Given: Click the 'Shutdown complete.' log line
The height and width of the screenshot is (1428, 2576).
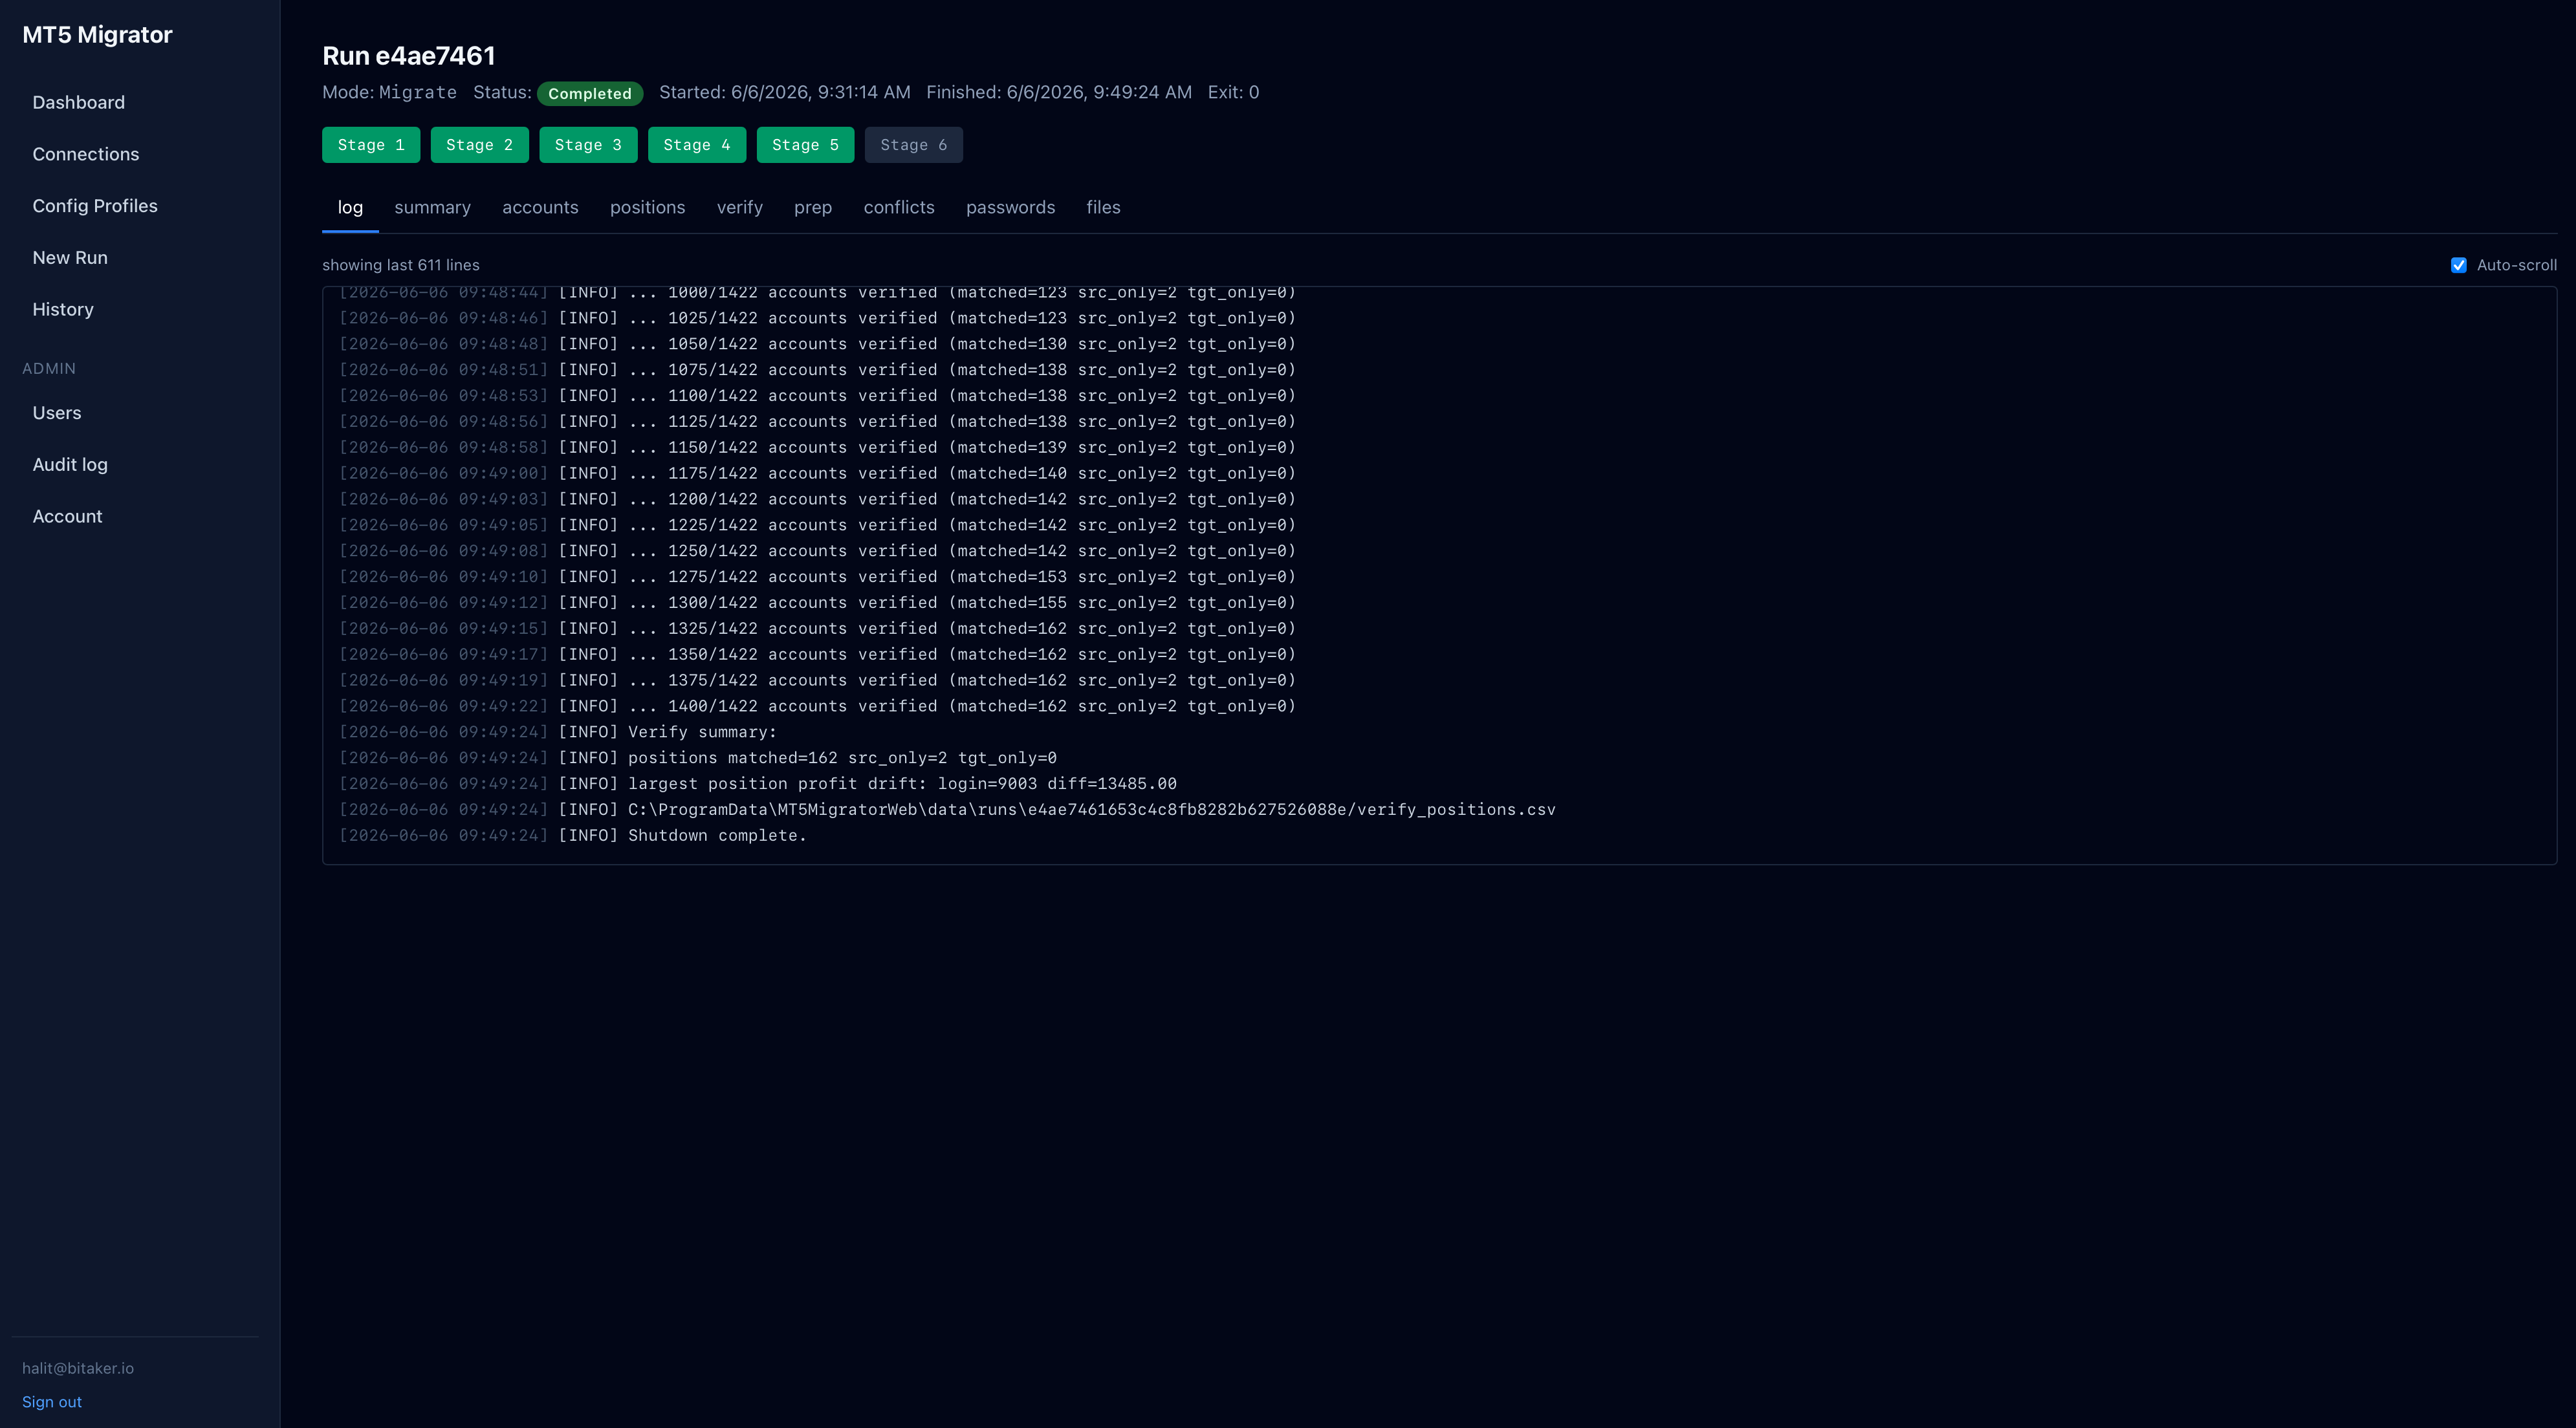Looking at the screenshot, I should 573,835.
